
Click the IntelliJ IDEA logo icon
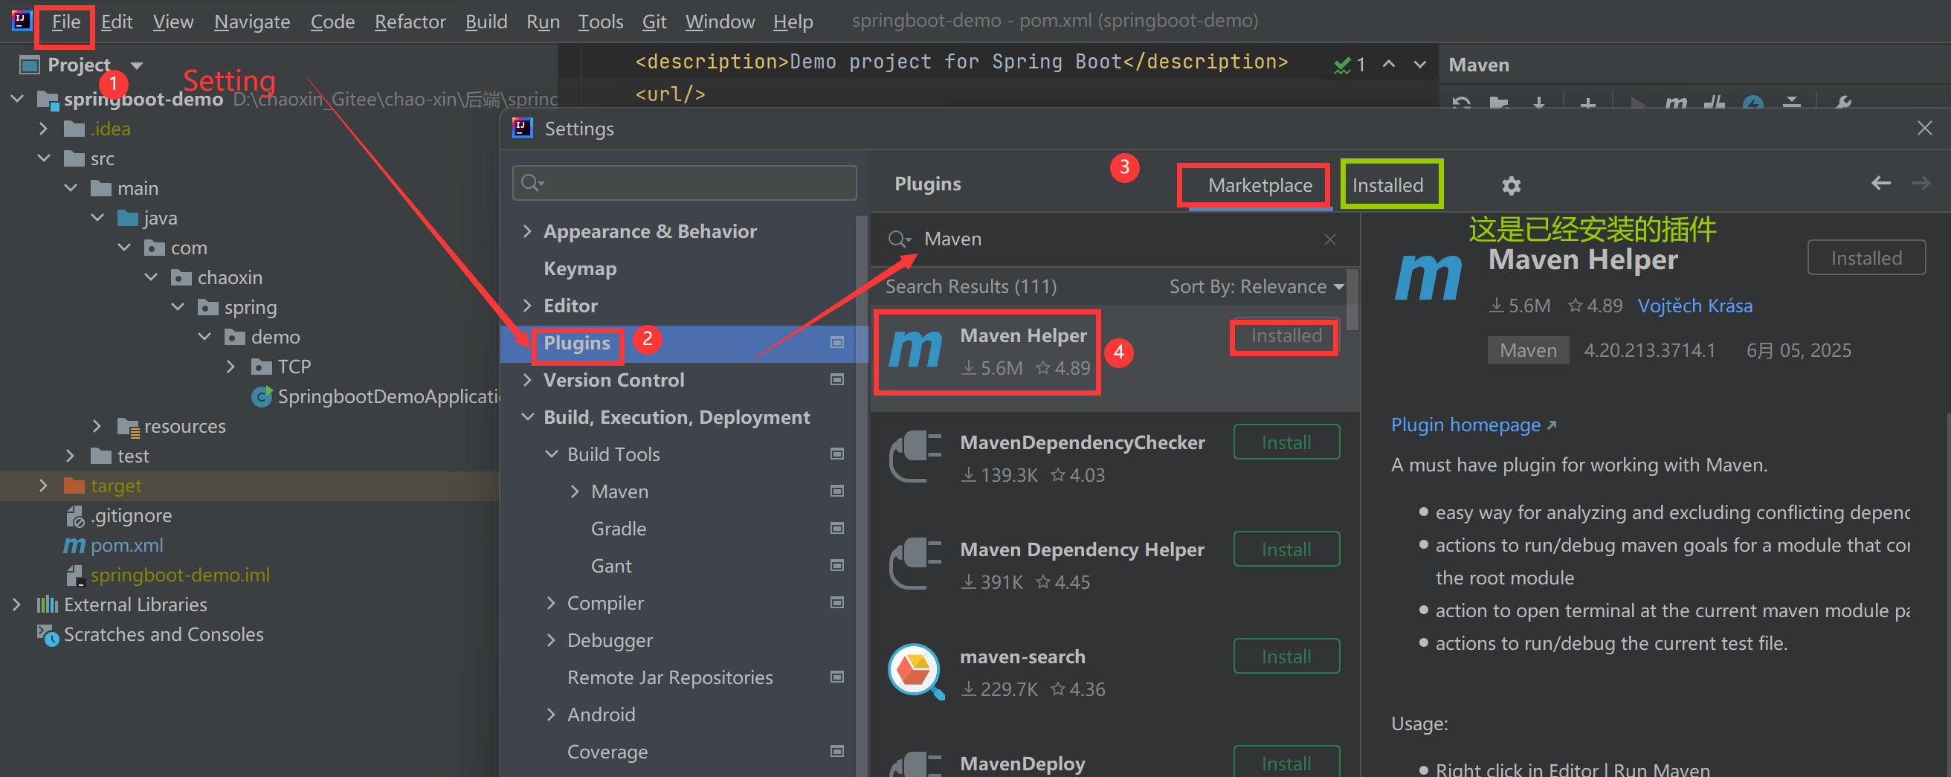(x=22, y=21)
